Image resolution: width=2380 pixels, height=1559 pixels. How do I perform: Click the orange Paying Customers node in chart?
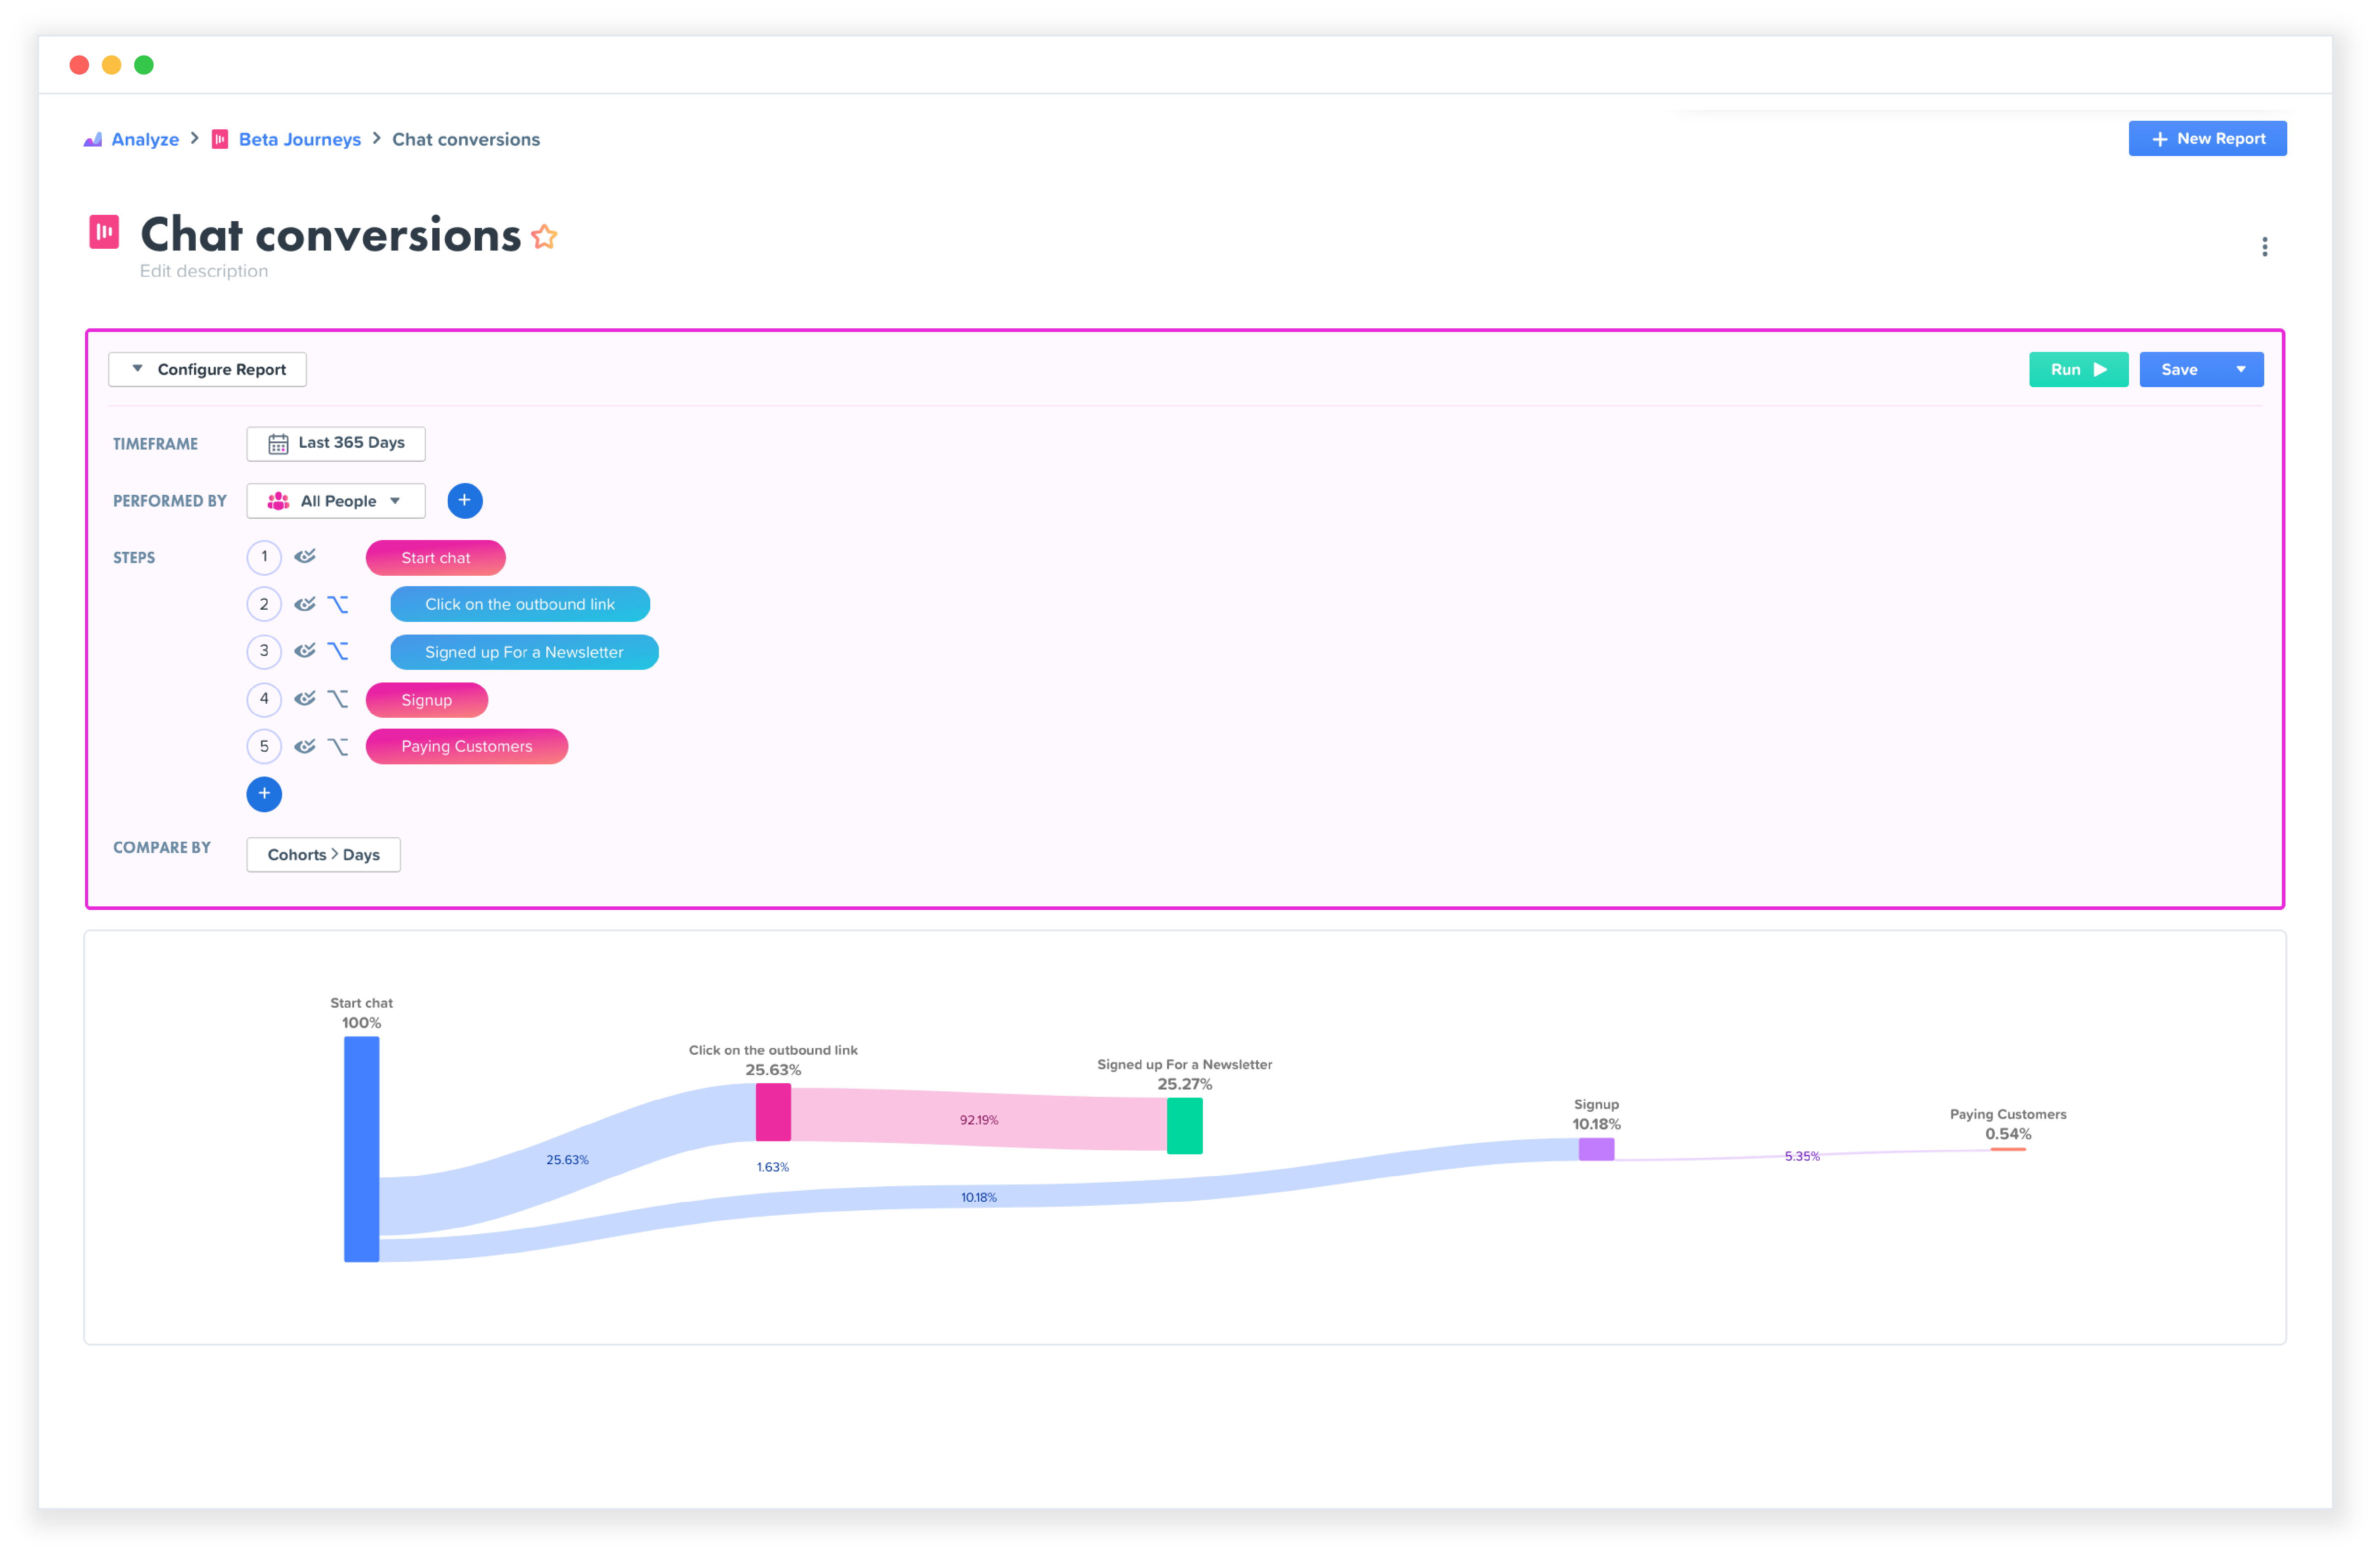point(2008,1149)
